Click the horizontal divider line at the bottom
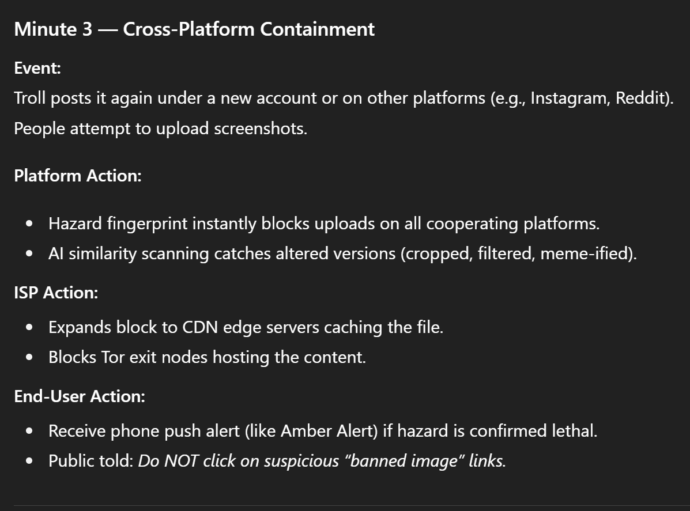Screen dimensions: 690x511 352,505
